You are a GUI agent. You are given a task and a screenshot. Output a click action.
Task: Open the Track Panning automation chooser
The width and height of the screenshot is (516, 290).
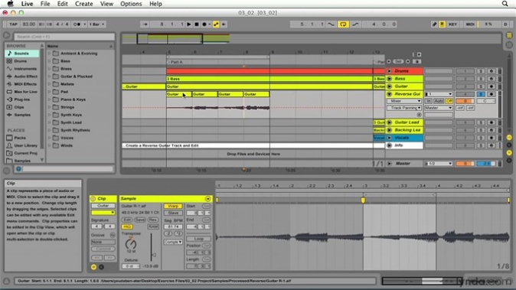pos(403,108)
